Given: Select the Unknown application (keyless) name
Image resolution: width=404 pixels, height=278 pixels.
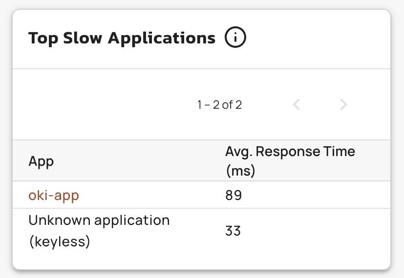Looking at the screenshot, I should (99, 231).
